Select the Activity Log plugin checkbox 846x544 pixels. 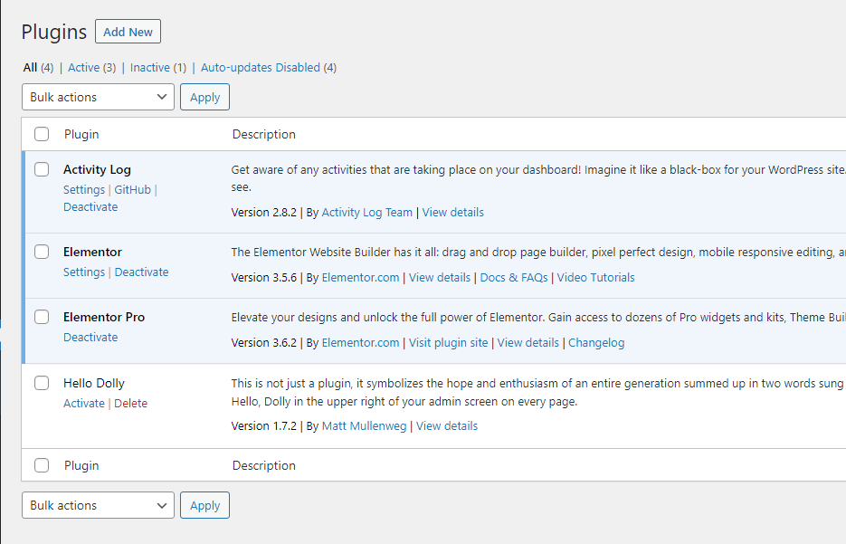point(42,169)
